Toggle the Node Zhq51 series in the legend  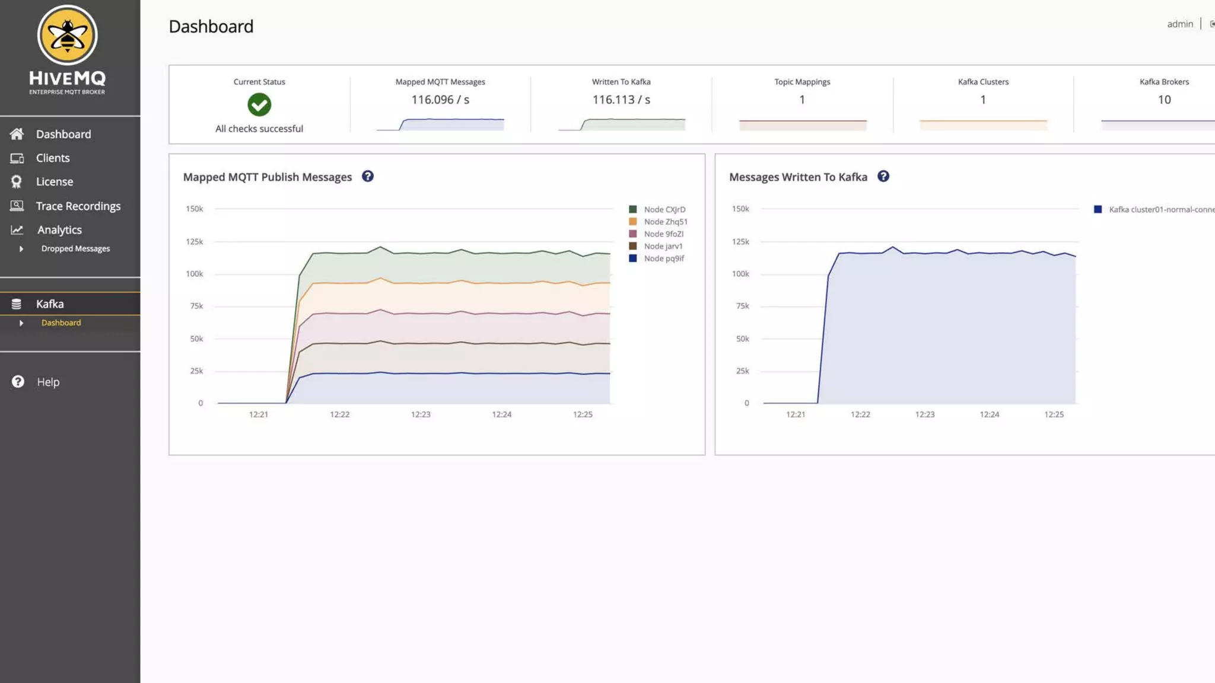click(665, 222)
